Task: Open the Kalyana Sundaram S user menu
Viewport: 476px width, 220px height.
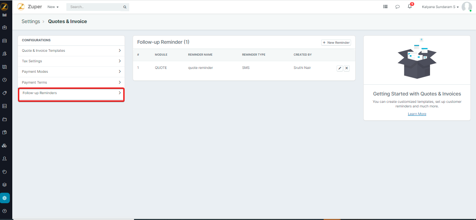Action: 440,7
